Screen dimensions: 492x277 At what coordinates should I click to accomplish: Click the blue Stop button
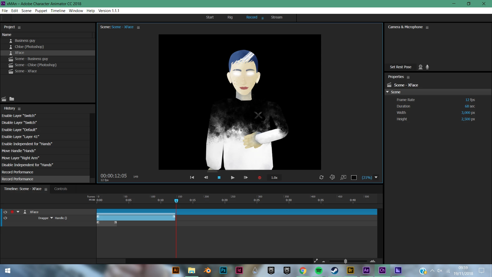click(219, 177)
